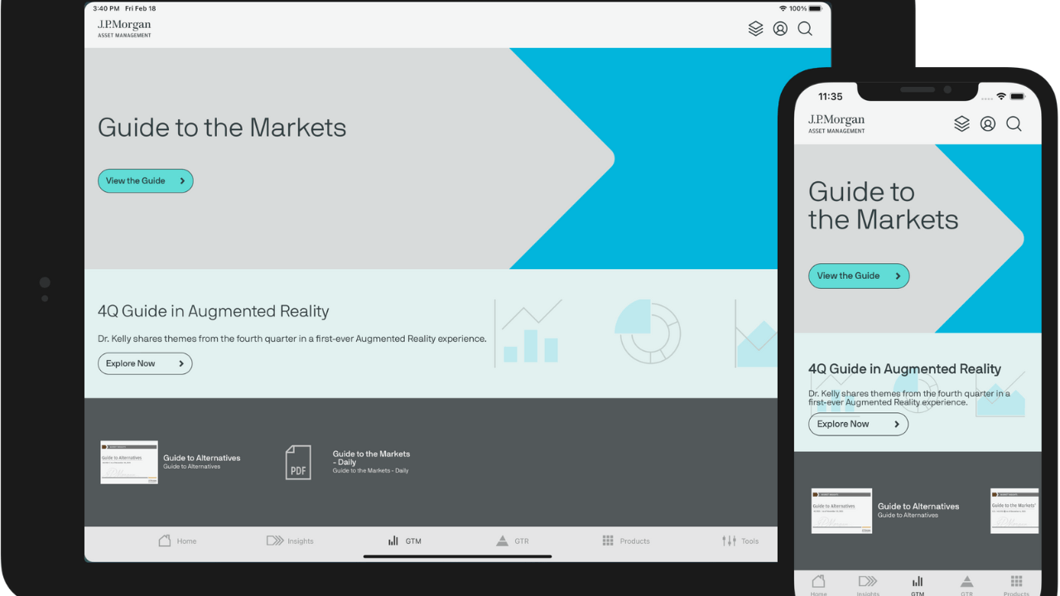Click the tablet Home tab house icon
1060x596 pixels.
(164, 541)
